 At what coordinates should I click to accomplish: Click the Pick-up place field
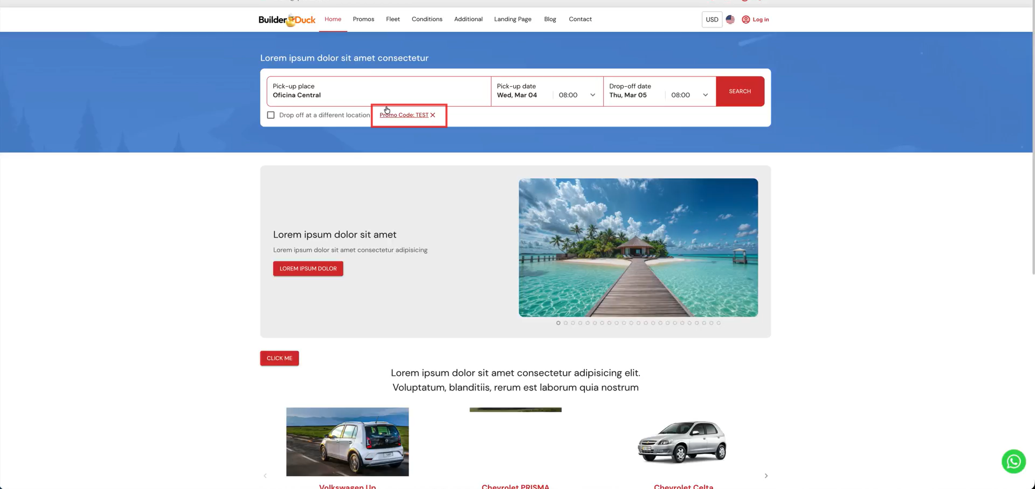[x=378, y=91]
